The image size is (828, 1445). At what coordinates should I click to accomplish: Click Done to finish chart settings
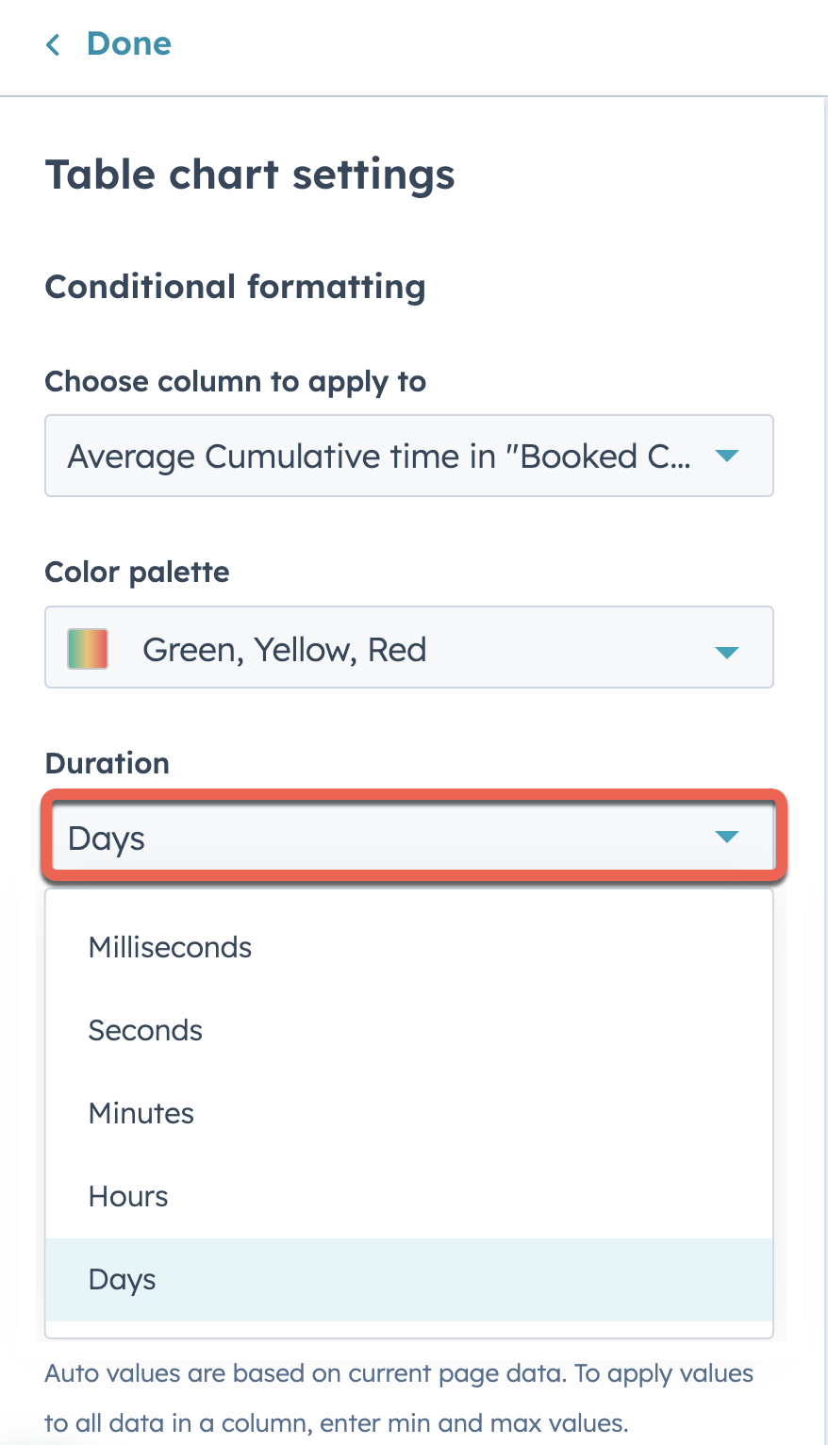(128, 43)
